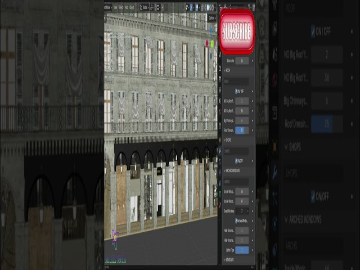Click the red X axis on navigation gizmo
This screenshot has width=360, height=270.
[x=207, y=43]
